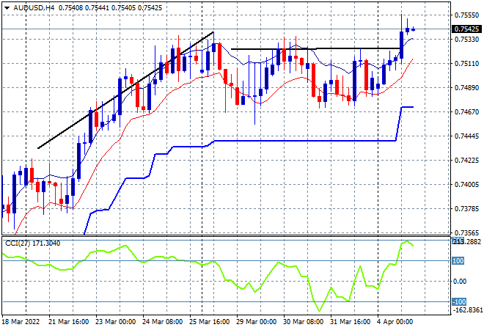This screenshot has width=484, height=330.
Task: Click the 0.74670 price scale label
Action: pyautogui.click(x=466, y=111)
